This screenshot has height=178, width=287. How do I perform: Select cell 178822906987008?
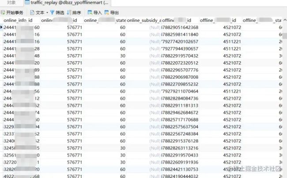tap(180, 77)
